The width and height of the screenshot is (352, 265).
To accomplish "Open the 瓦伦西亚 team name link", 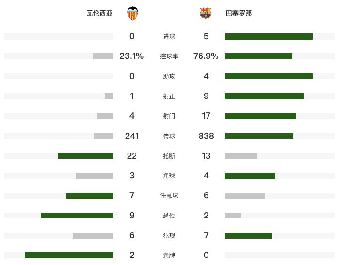I will [x=99, y=13].
